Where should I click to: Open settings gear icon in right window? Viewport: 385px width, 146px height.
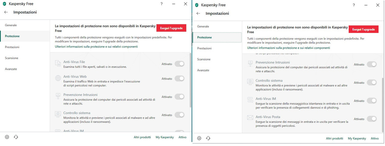(x=199, y=138)
